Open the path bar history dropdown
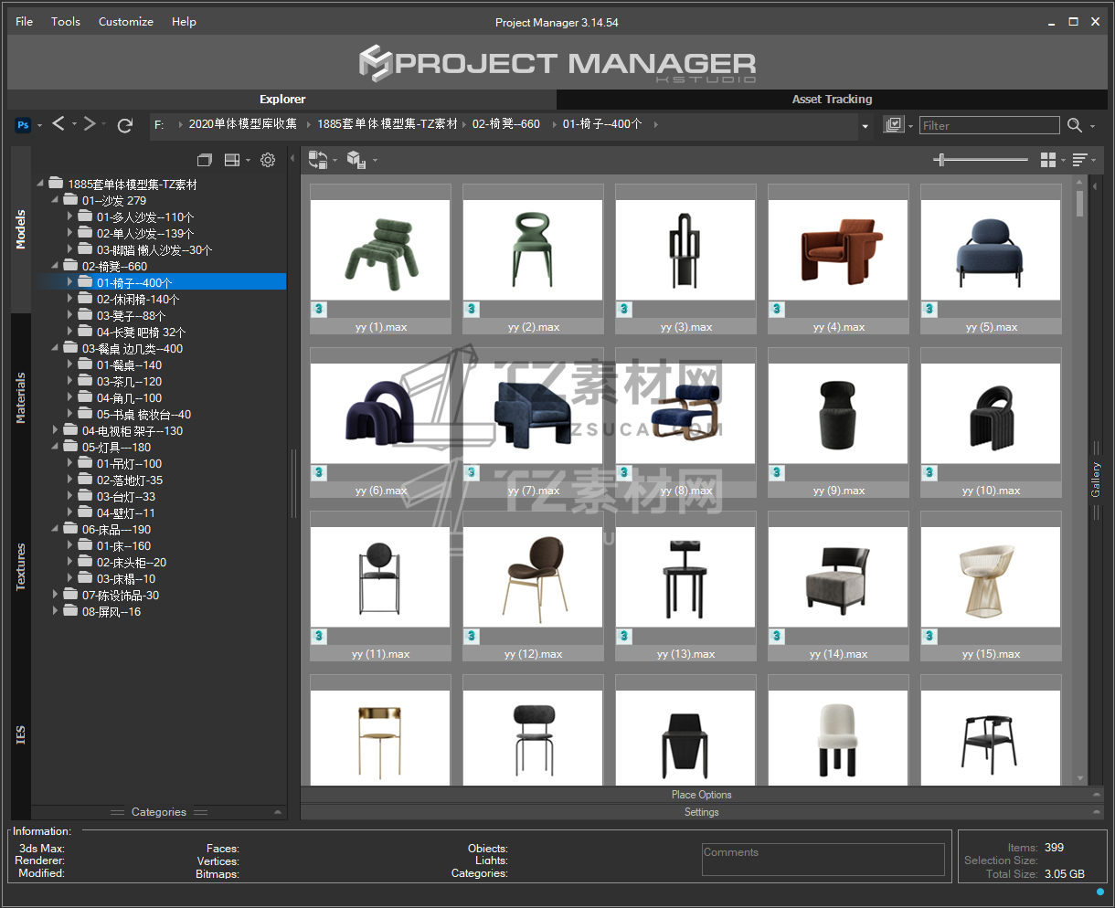Image resolution: width=1115 pixels, height=908 pixels. click(865, 126)
